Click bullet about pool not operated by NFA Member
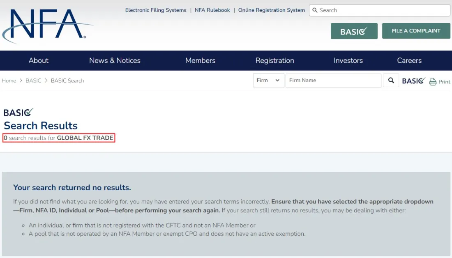Screen dimensions: 452x258 pyautogui.click(x=167, y=234)
